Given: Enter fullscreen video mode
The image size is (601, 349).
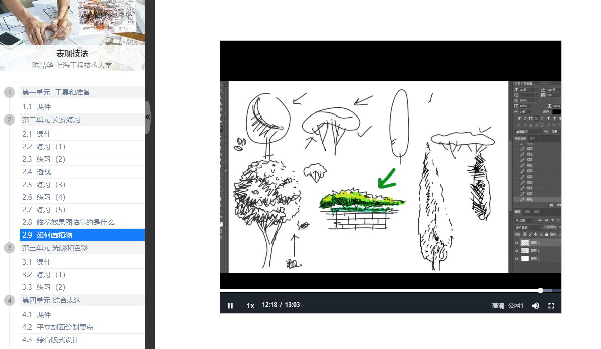Looking at the screenshot, I should click(551, 306).
